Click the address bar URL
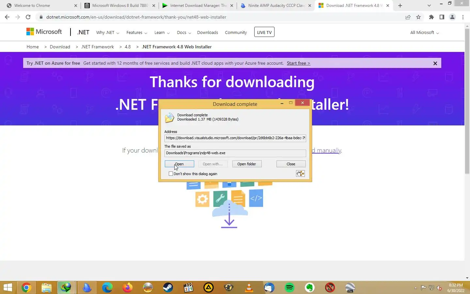 [x=136, y=17]
